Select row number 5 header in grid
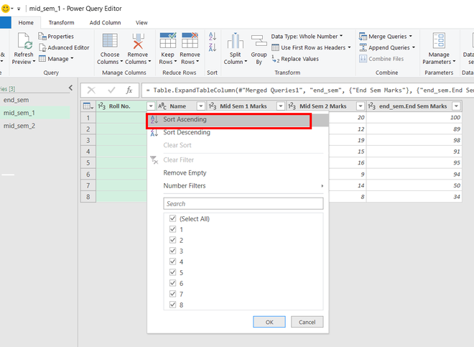Image resolution: width=474 pixels, height=347 pixels. (x=88, y=163)
